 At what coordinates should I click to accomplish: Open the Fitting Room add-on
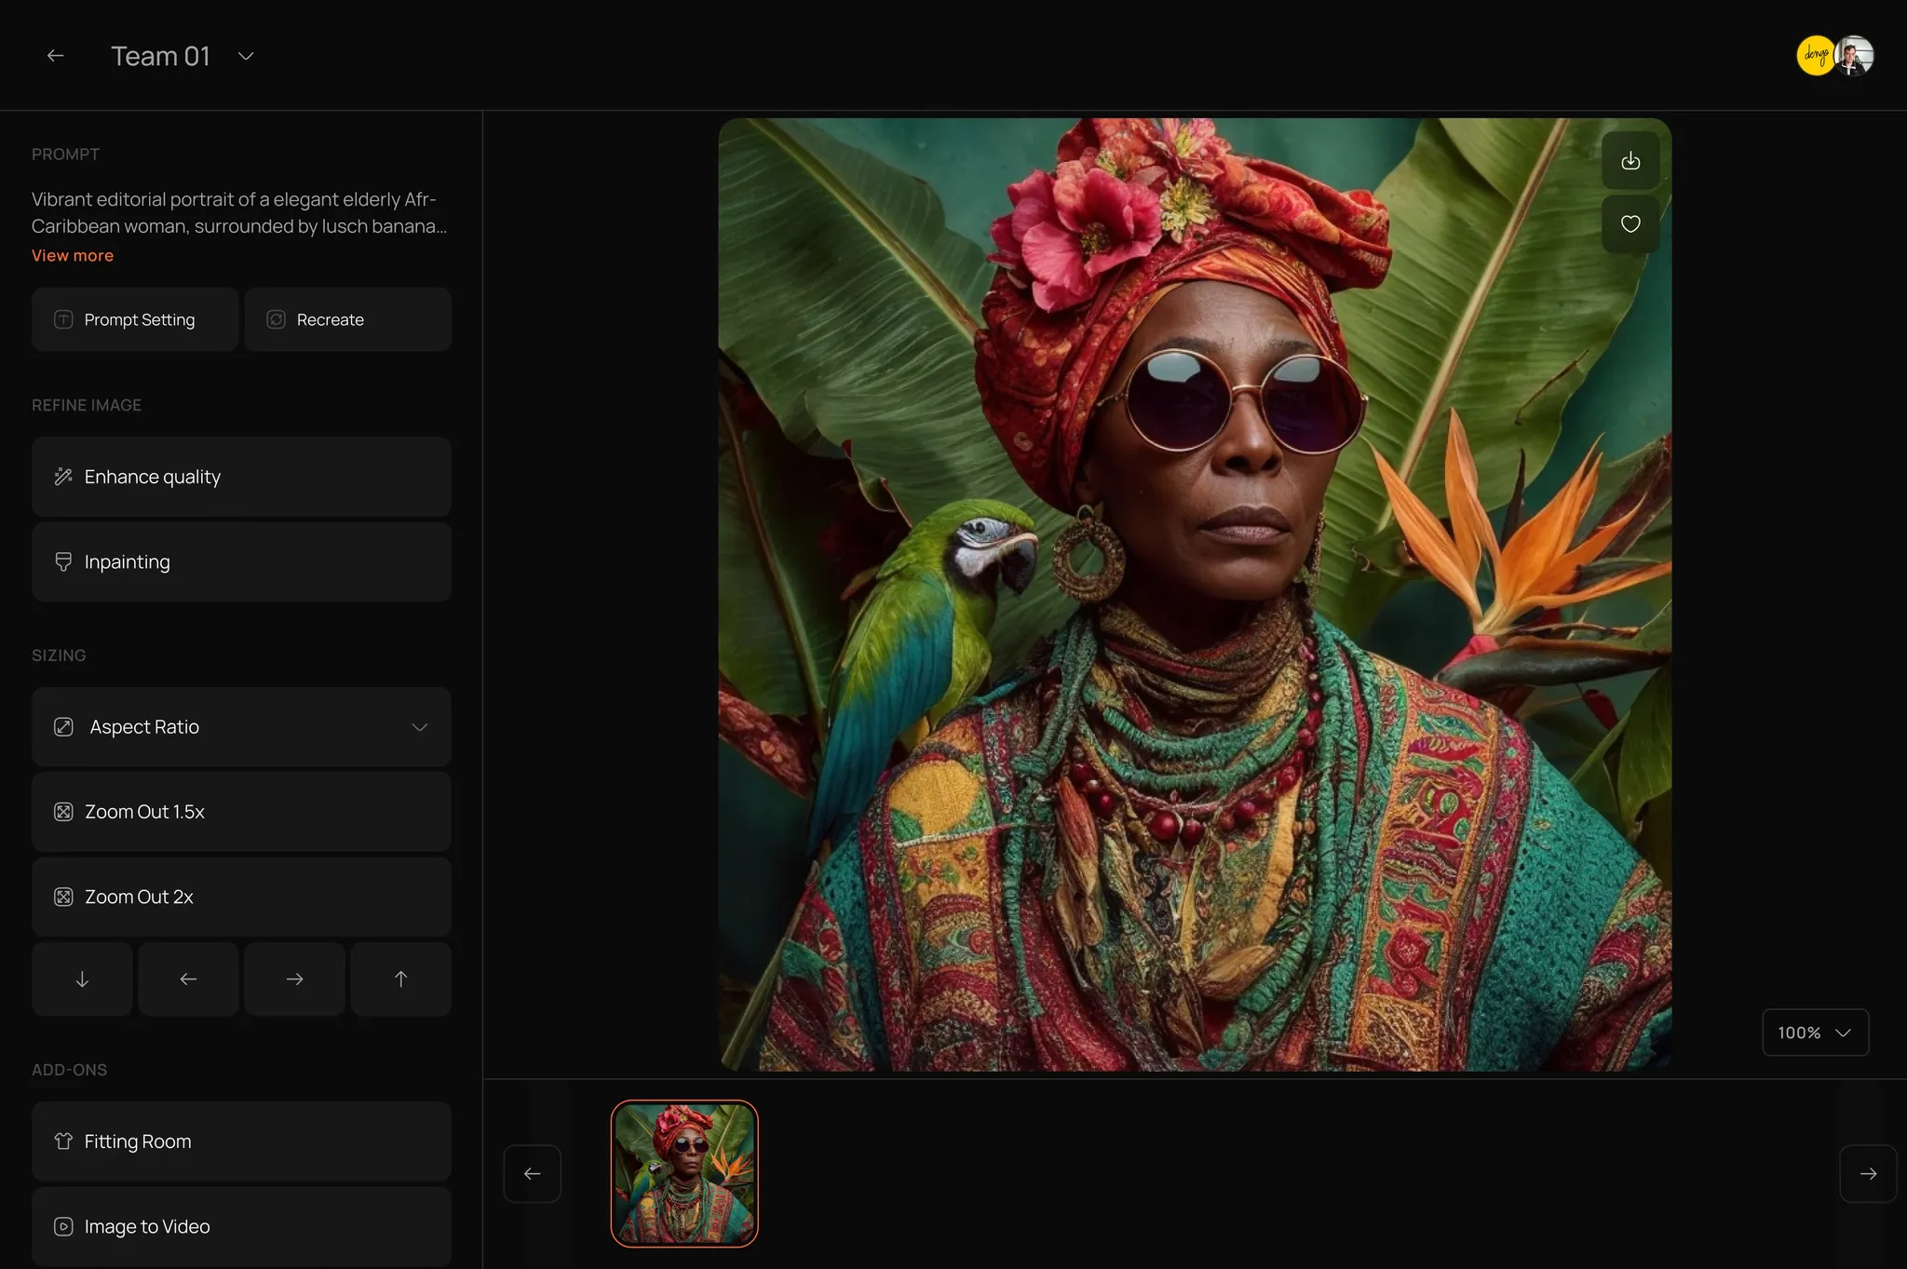point(241,1141)
